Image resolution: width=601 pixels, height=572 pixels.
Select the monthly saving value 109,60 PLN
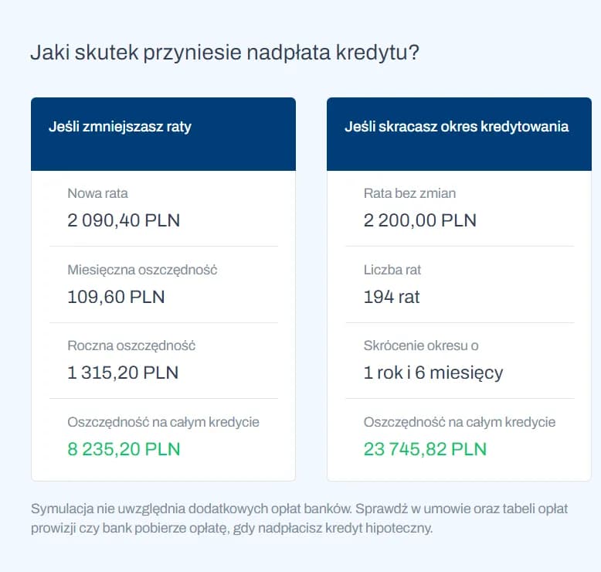click(x=116, y=297)
